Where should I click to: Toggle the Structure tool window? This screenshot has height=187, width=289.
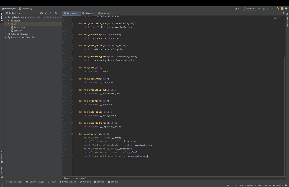point(2,172)
